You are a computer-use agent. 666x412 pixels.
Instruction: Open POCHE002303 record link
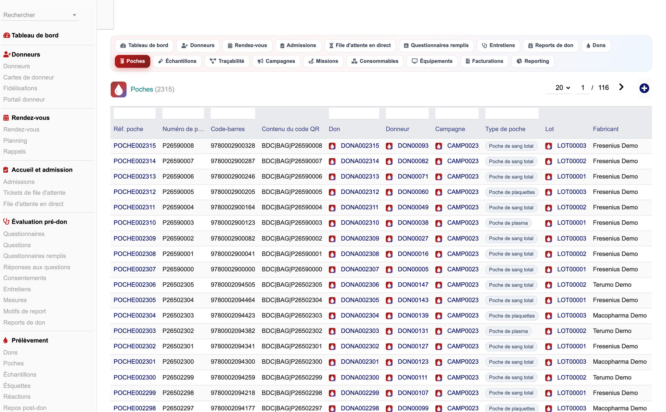(135, 331)
